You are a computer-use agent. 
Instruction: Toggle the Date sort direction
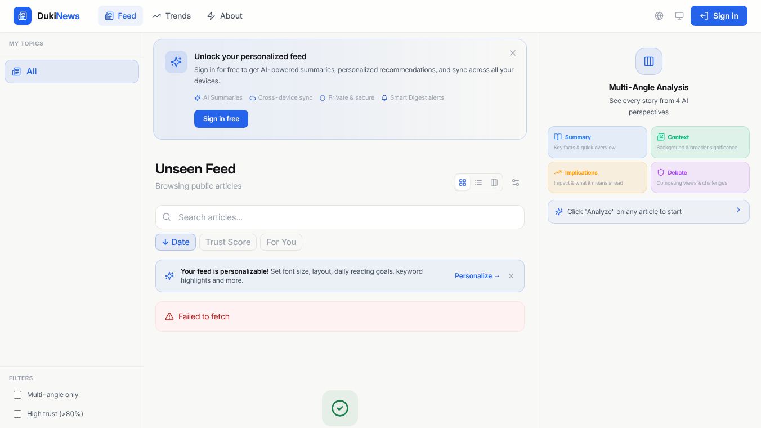pos(176,242)
